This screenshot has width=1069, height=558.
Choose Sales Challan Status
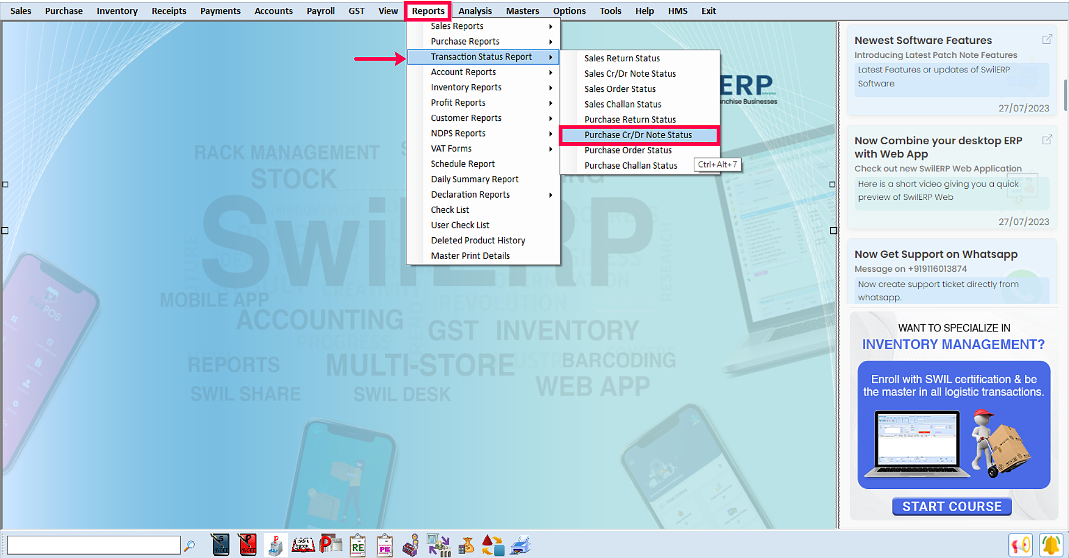(640, 104)
